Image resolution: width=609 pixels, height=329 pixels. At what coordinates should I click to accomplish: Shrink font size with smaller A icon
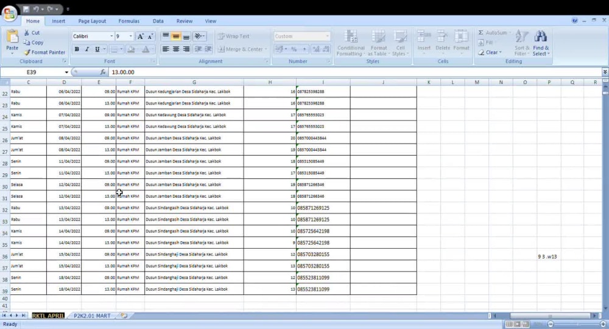[x=150, y=36]
